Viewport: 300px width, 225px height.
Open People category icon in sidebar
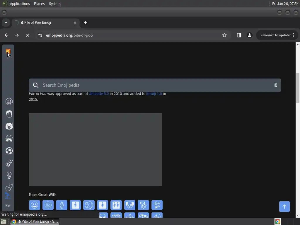pos(9,114)
